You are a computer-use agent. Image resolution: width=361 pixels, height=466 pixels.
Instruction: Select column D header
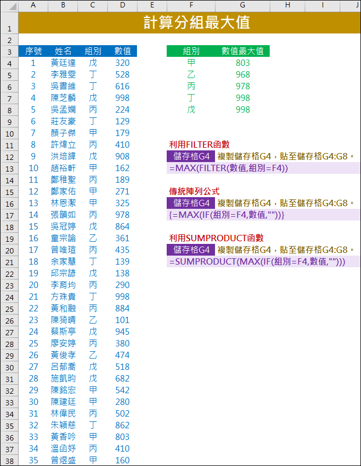coord(122,5)
